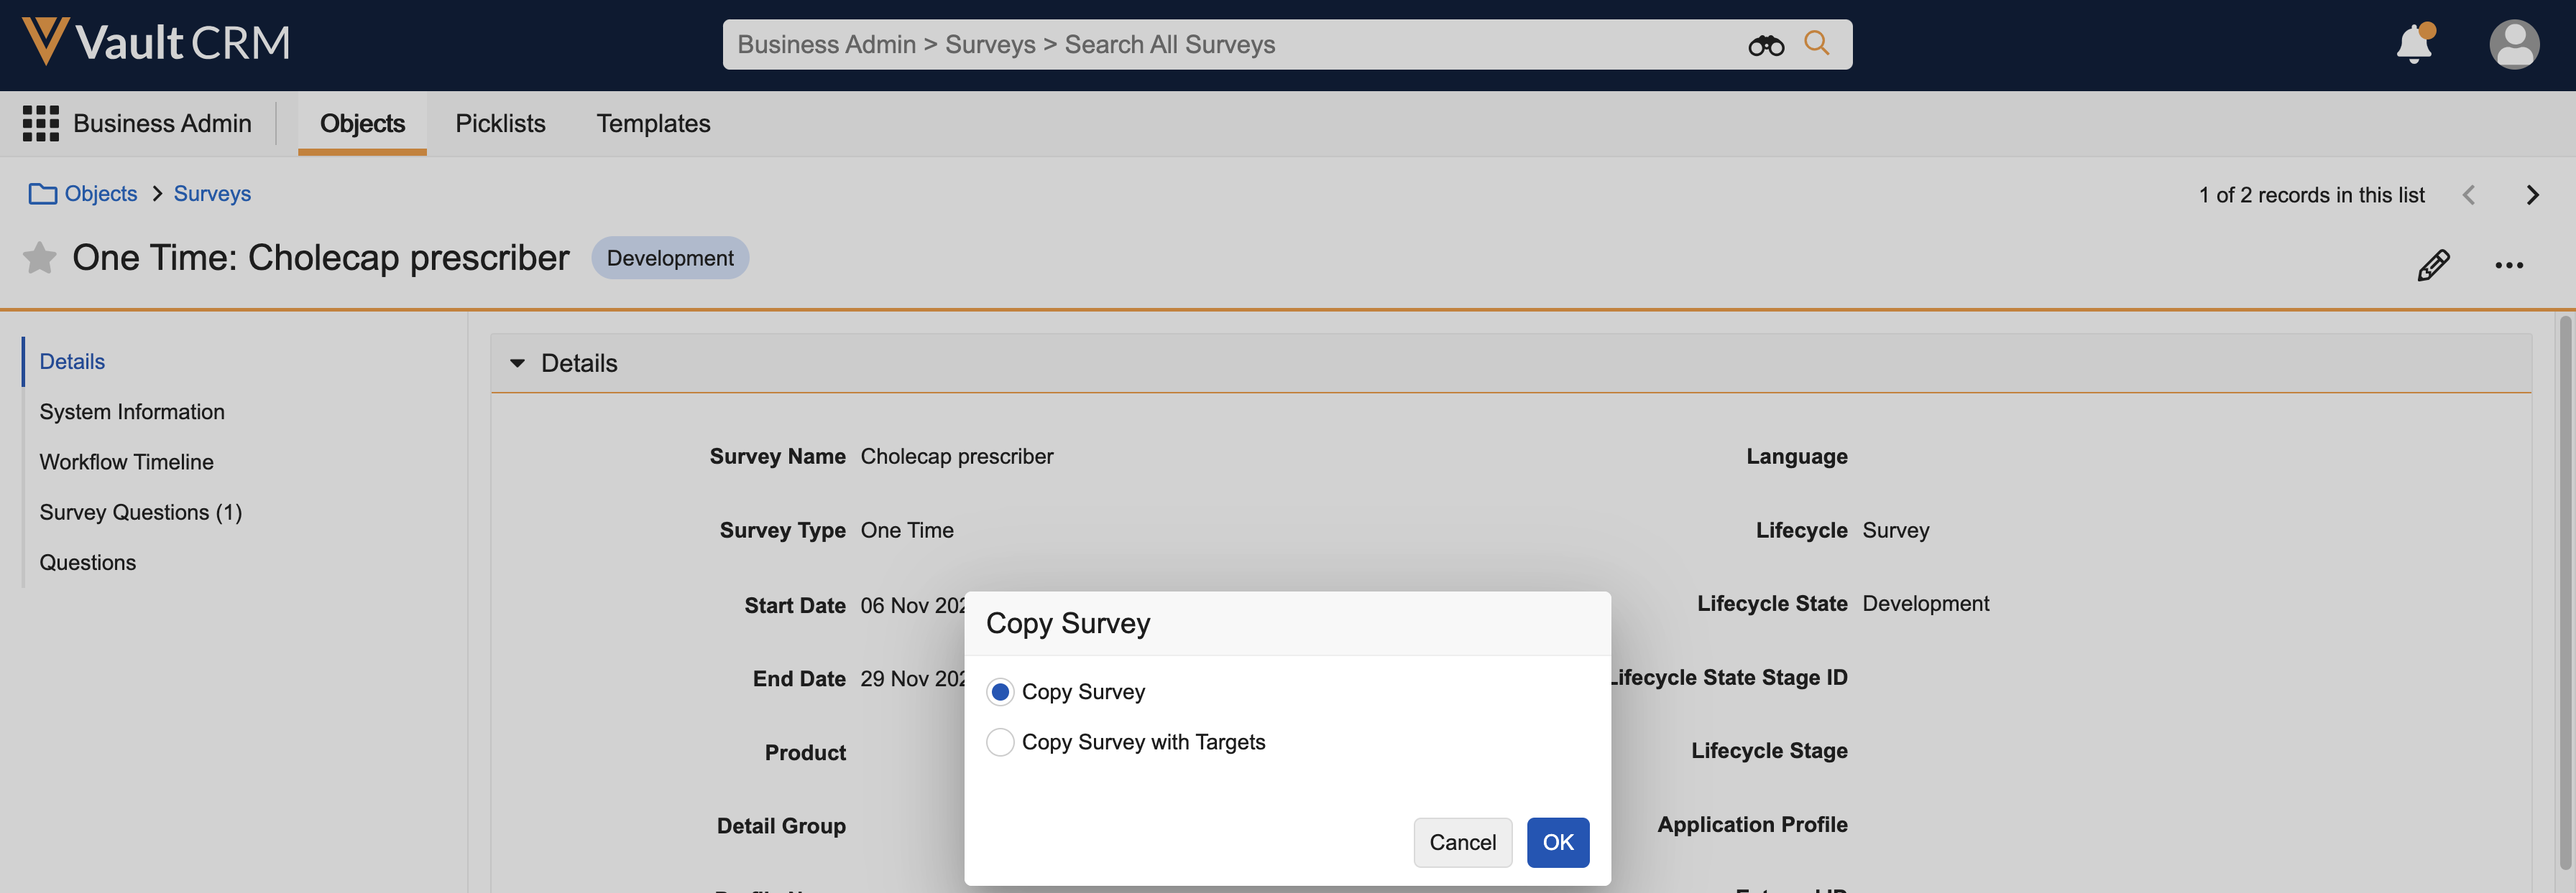This screenshot has height=893, width=2576.
Task: Select Copy Survey with Targets option
Action: pos(999,741)
